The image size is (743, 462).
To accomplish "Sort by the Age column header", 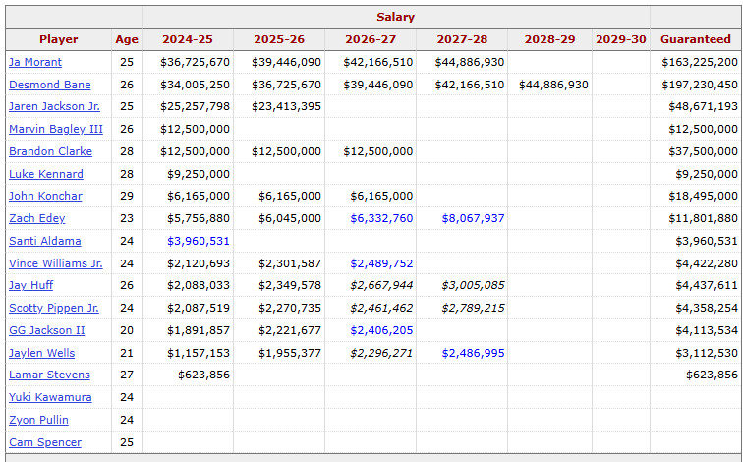I will [127, 39].
